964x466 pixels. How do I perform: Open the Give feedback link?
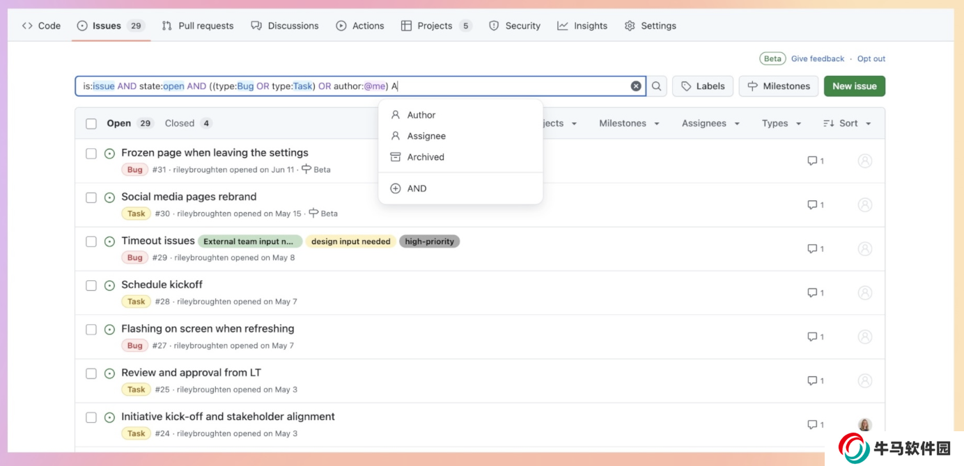817,59
